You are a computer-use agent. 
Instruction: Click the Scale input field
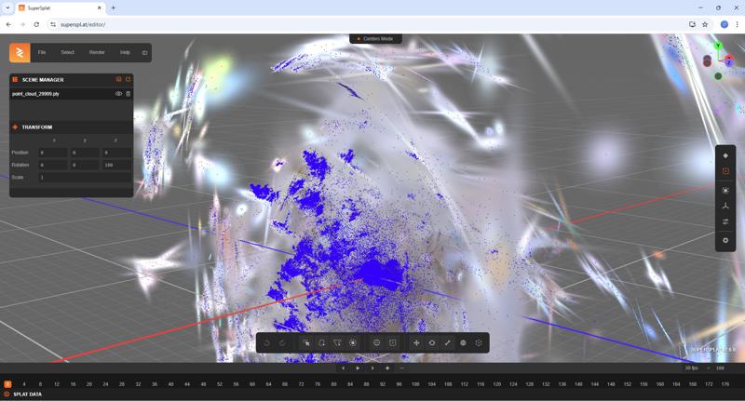(84, 177)
